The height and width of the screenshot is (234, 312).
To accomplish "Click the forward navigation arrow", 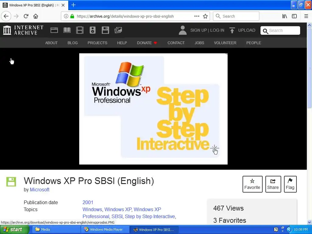I will 16,16.
